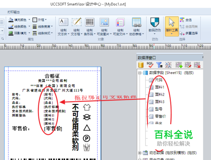Open the line width (线条宽度) dropdown arrow
The height and width of the screenshot is (160, 211).
52,26
